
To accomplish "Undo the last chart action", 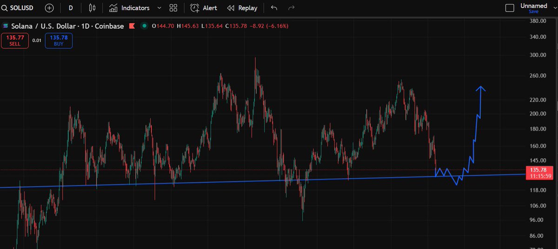I will point(274,8).
